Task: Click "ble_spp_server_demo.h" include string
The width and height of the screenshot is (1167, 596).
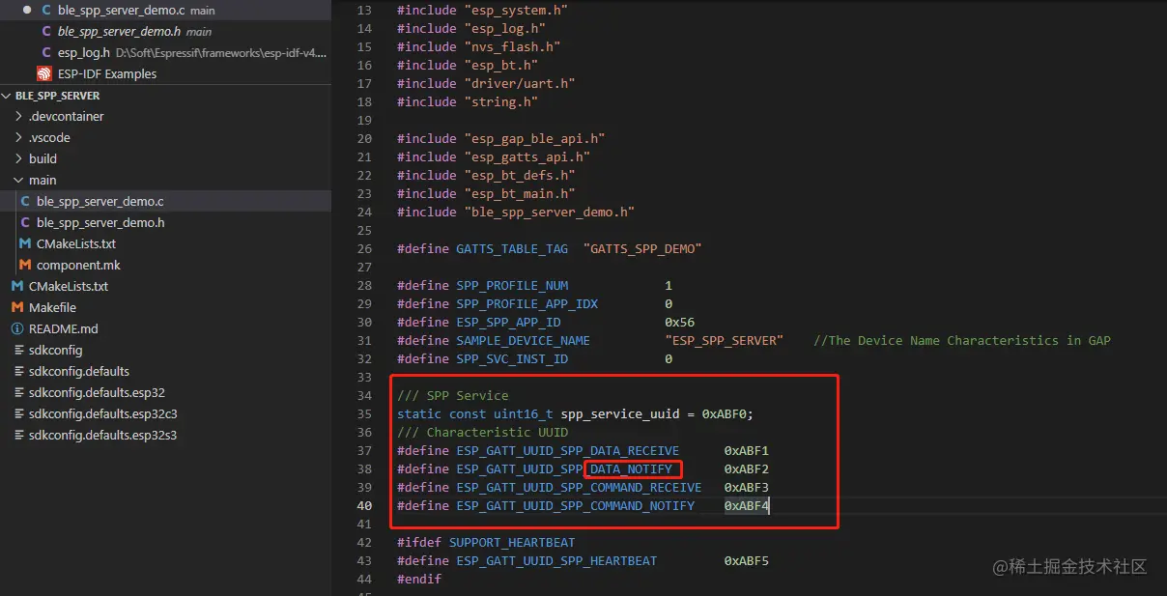Action: point(550,212)
